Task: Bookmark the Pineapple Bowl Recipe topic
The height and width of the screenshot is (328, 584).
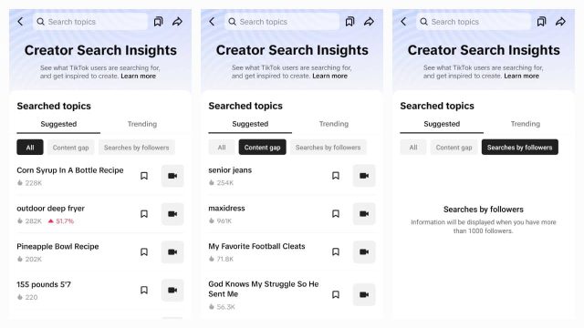Action: (144, 251)
